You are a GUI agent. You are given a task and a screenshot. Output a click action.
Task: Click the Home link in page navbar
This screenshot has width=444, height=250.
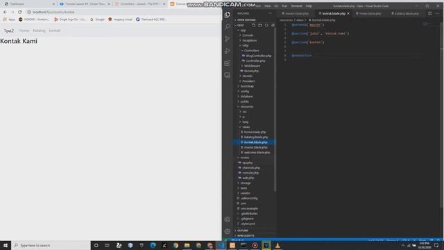click(24, 31)
